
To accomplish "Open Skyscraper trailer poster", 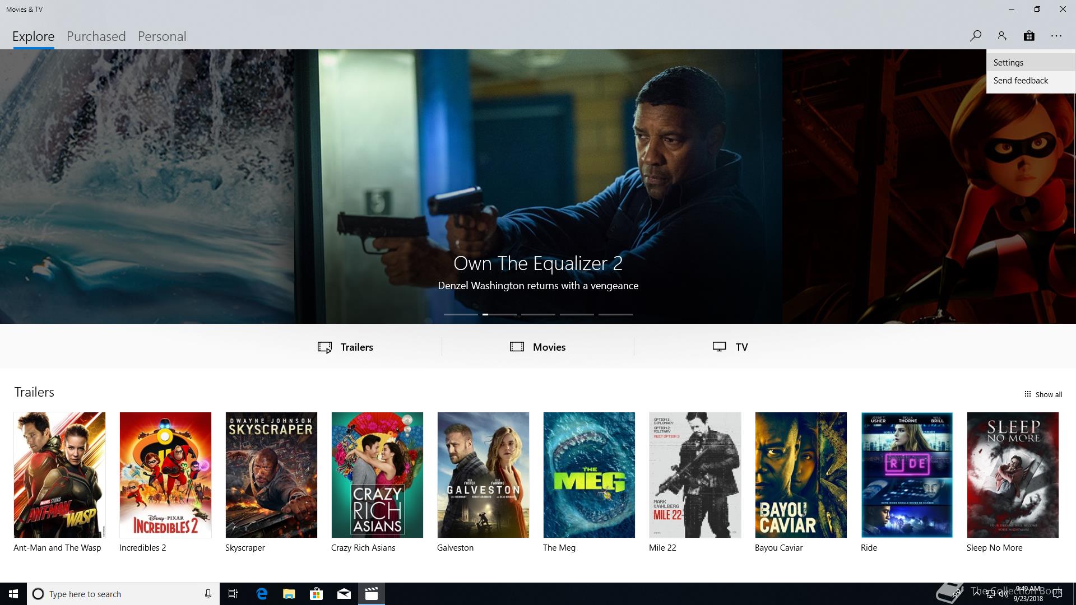I will (x=271, y=475).
